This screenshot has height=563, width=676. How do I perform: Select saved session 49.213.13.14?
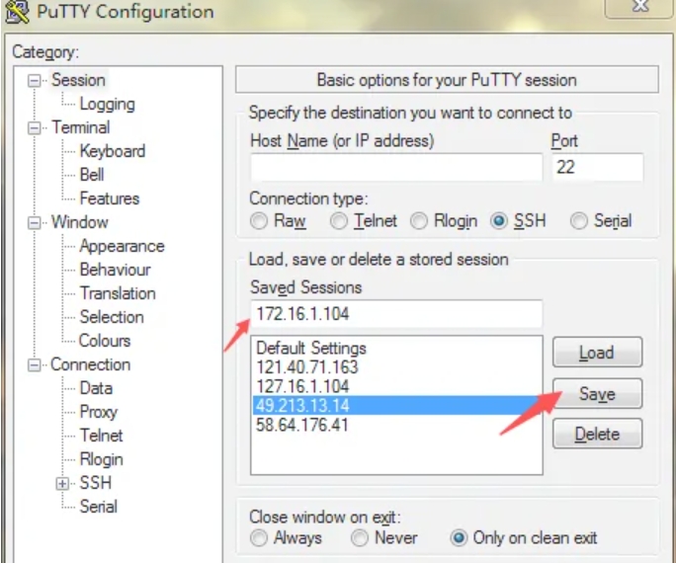click(396, 405)
